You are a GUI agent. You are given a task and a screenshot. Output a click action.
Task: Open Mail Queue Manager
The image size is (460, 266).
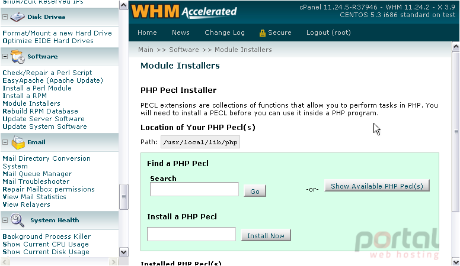[x=37, y=174]
